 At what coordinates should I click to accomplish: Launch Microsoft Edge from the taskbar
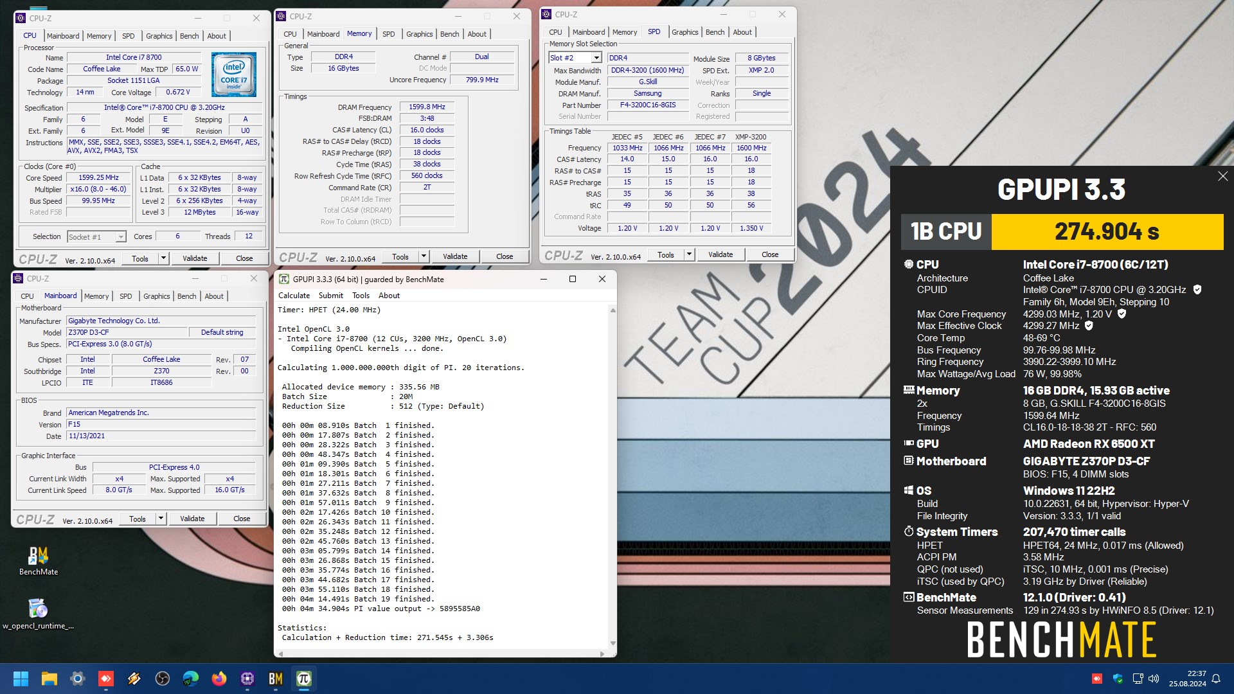pyautogui.click(x=190, y=679)
